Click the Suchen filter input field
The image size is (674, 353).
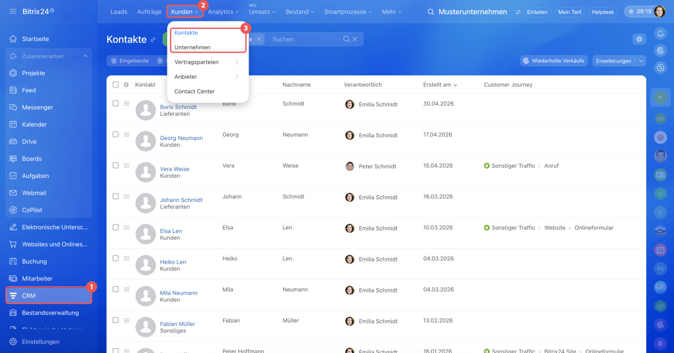305,39
